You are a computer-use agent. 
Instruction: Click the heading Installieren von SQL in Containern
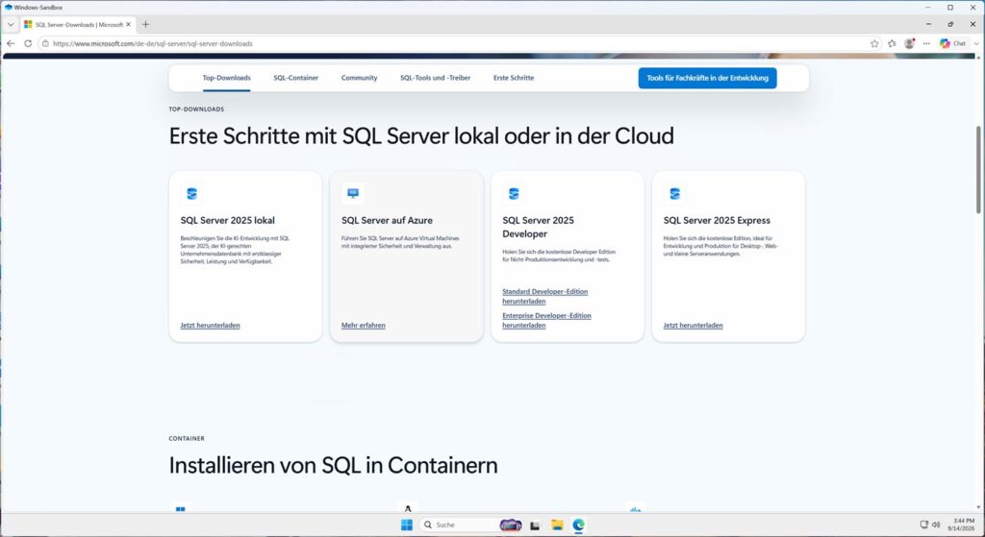[333, 466]
